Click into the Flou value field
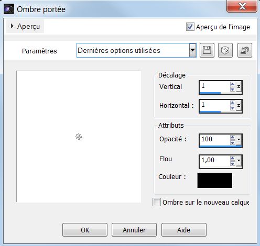Viewport: 260px width, 246px height. 214,161
